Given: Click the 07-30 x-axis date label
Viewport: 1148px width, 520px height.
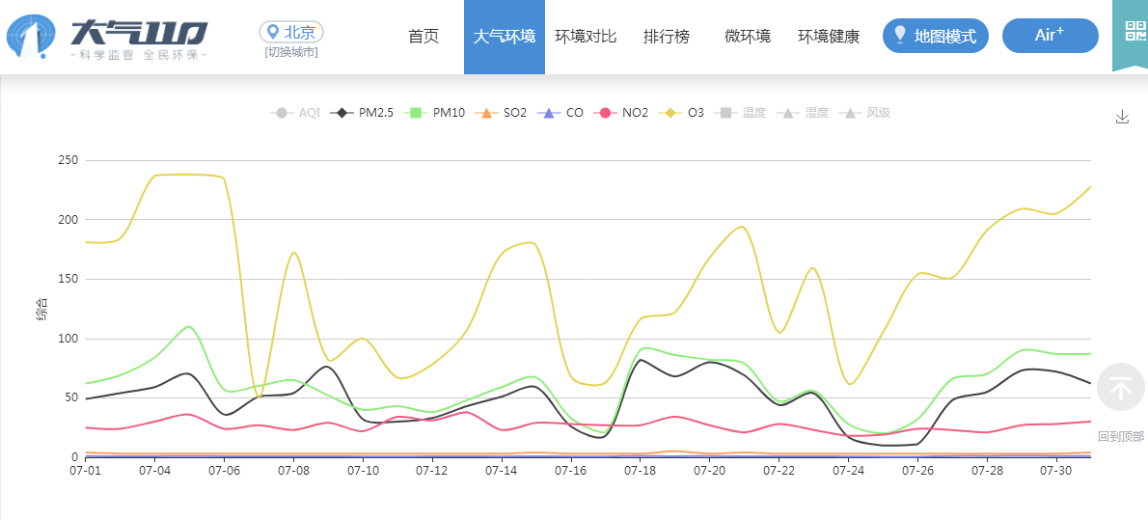Looking at the screenshot, I should click(x=1055, y=470).
